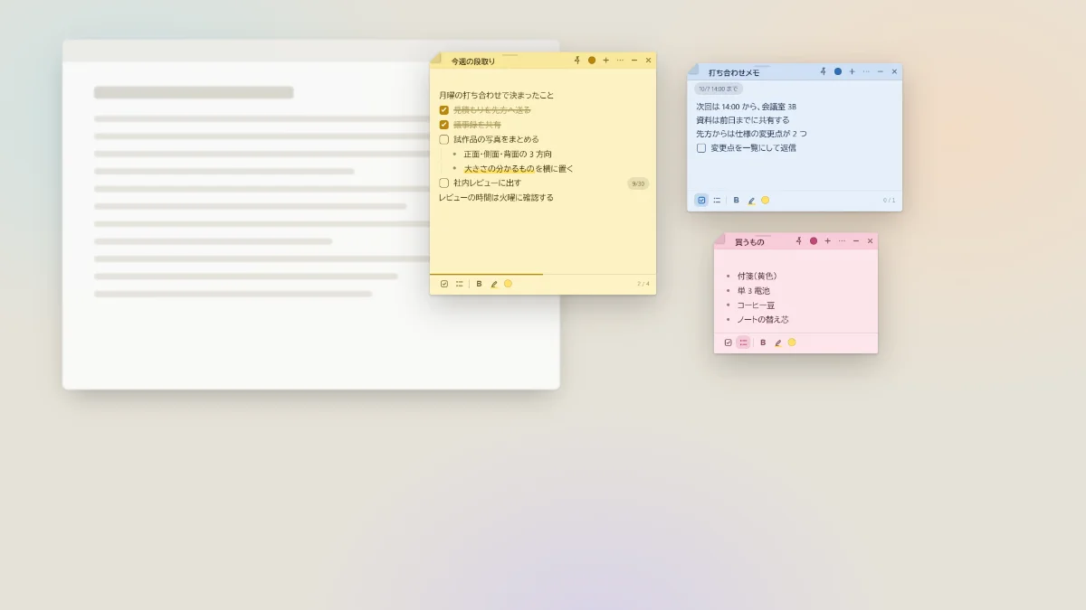Image resolution: width=1086 pixels, height=610 pixels.
Task: Uncheck the 見積もりを先方へ送る task
Action: coord(444,110)
